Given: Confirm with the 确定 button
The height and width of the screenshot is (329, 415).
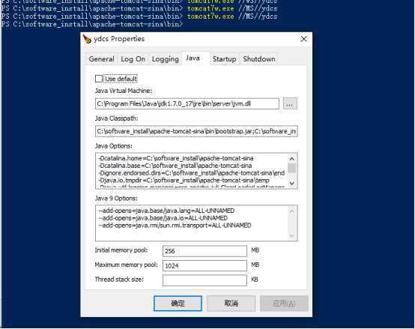Looking at the screenshot, I should pos(178,304).
